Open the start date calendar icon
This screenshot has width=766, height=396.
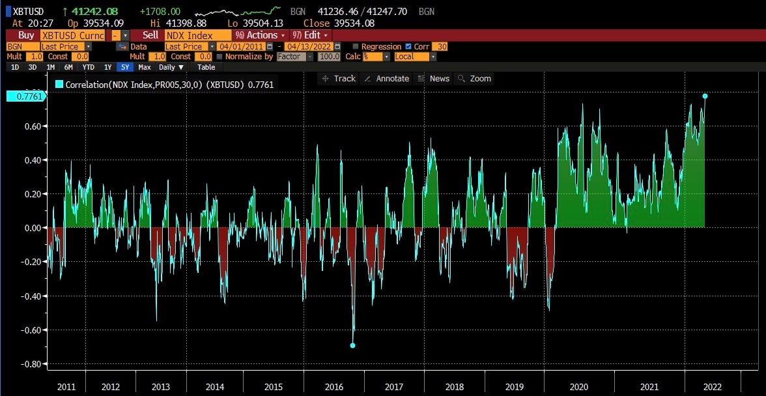pos(270,47)
